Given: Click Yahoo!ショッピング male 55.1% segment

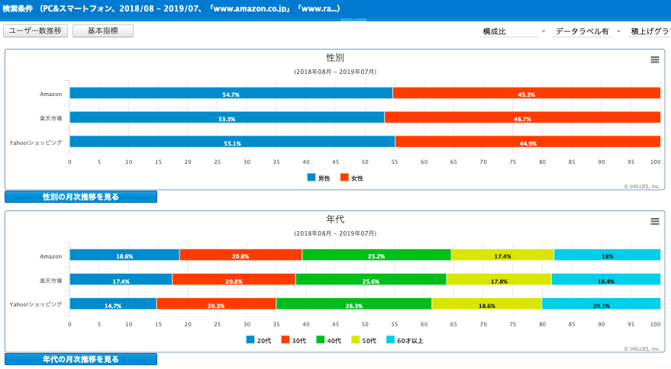Looking at the screenshot, I should pos(232,142).
